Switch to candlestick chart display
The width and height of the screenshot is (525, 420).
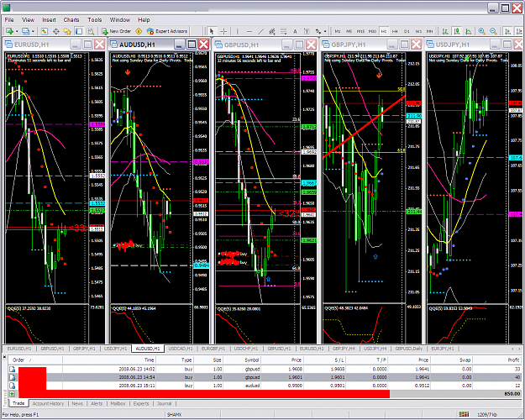coord(457,31)
